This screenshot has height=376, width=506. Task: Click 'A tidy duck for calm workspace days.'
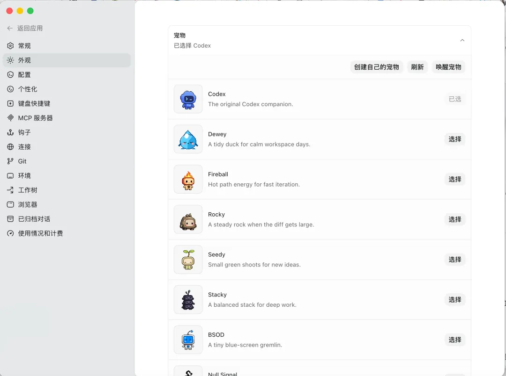tap(259, 145)
